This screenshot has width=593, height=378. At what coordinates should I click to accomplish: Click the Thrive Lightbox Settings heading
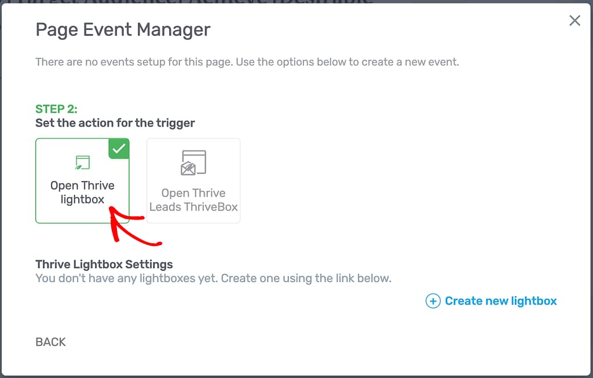(x=104, y=264)
